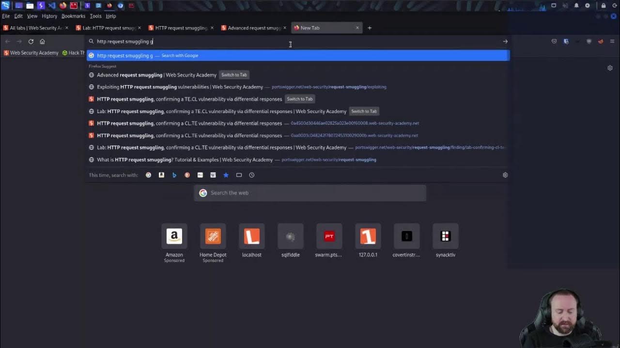Open the Bookmarks menu
The width and height of the screenshot is (620, 348).
click(73, 16)
